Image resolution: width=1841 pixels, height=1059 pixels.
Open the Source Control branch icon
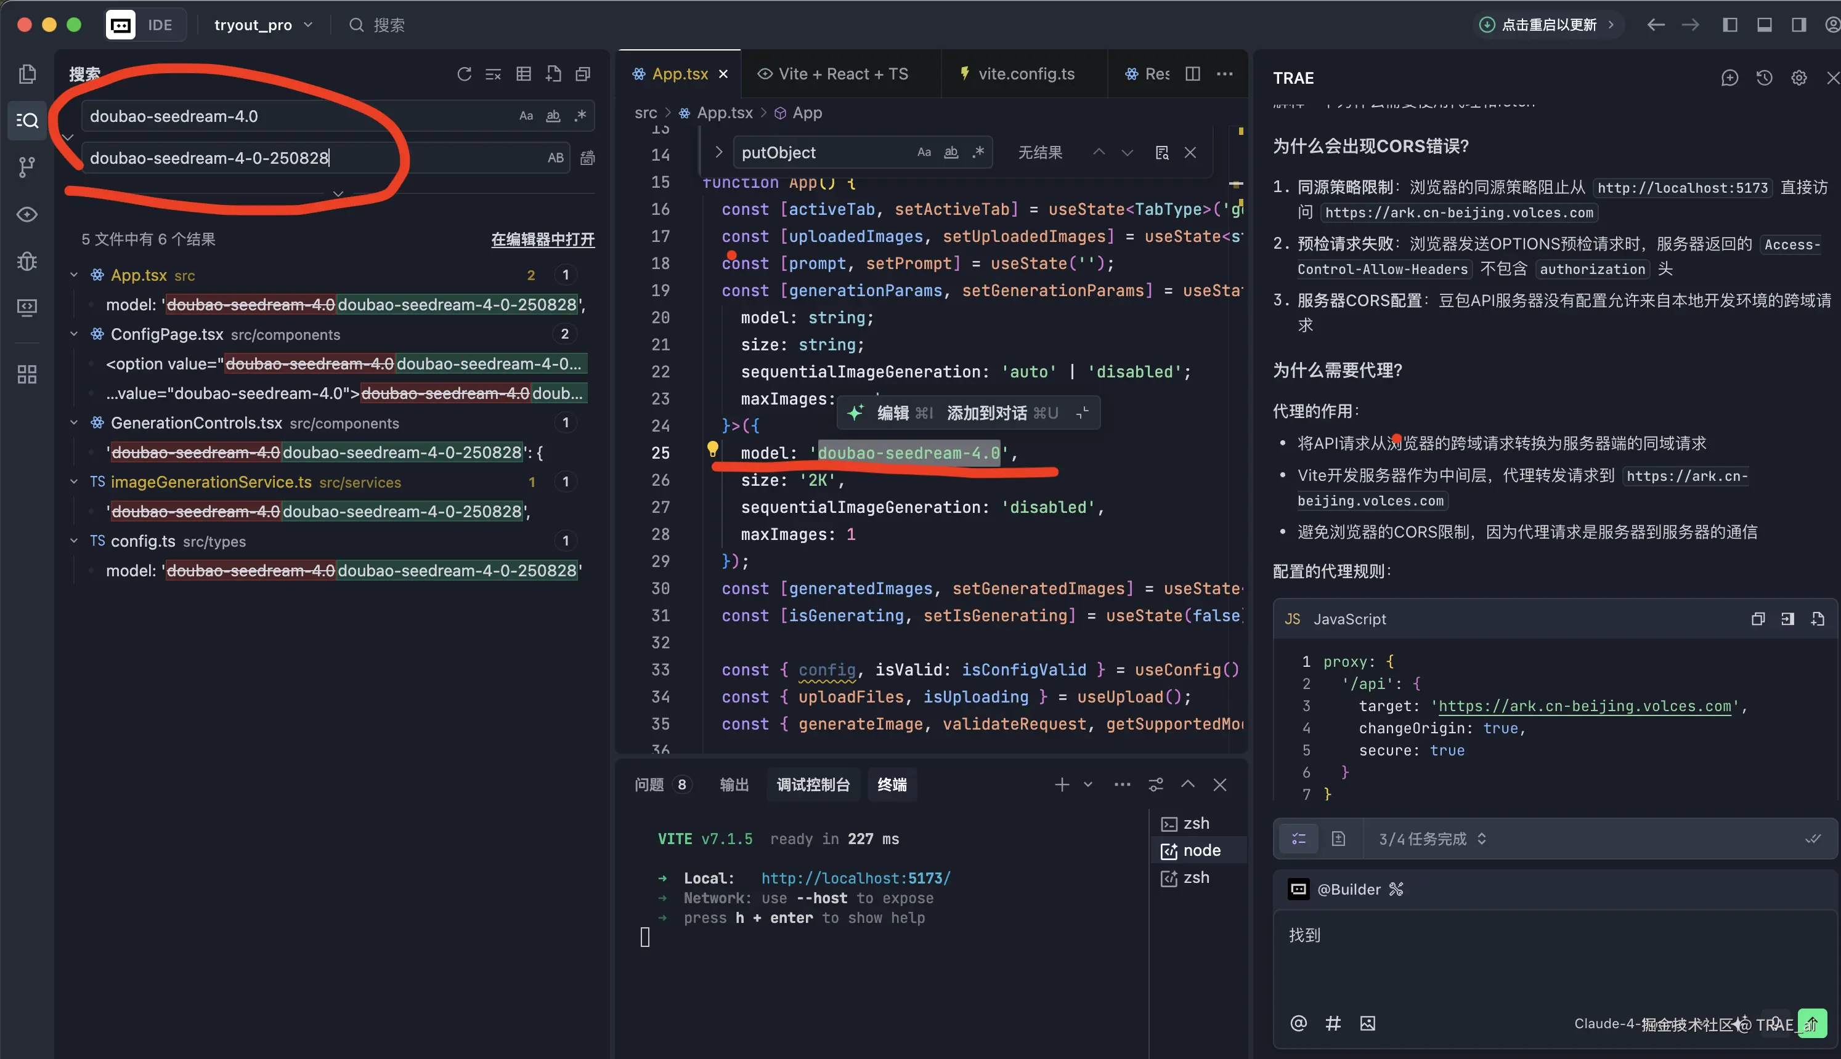click(x=27, y=167)
